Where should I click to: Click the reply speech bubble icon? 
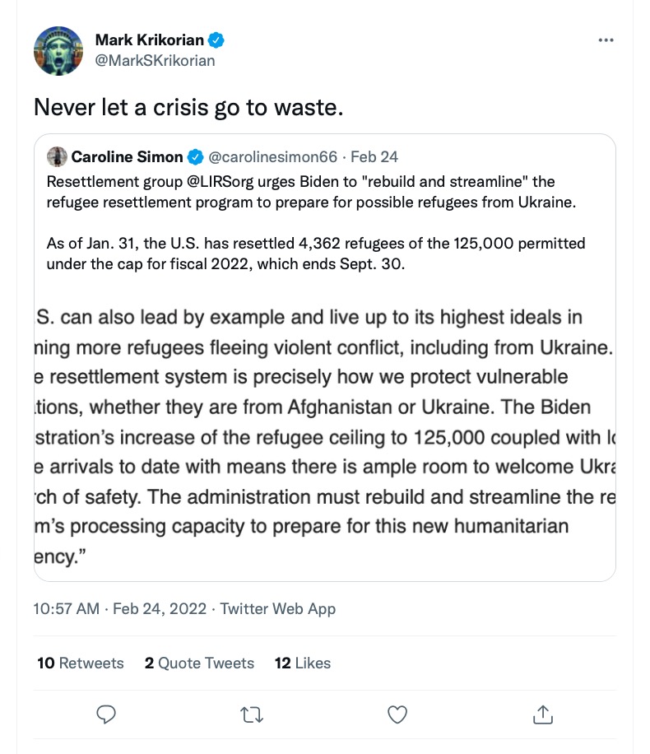pyautogui.click(x=105, y=714)
